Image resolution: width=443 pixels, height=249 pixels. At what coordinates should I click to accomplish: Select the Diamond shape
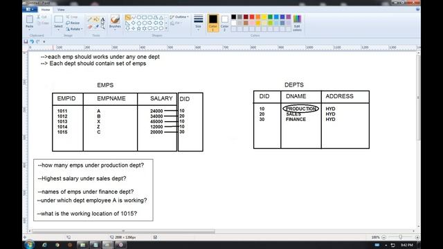point(134,23)
